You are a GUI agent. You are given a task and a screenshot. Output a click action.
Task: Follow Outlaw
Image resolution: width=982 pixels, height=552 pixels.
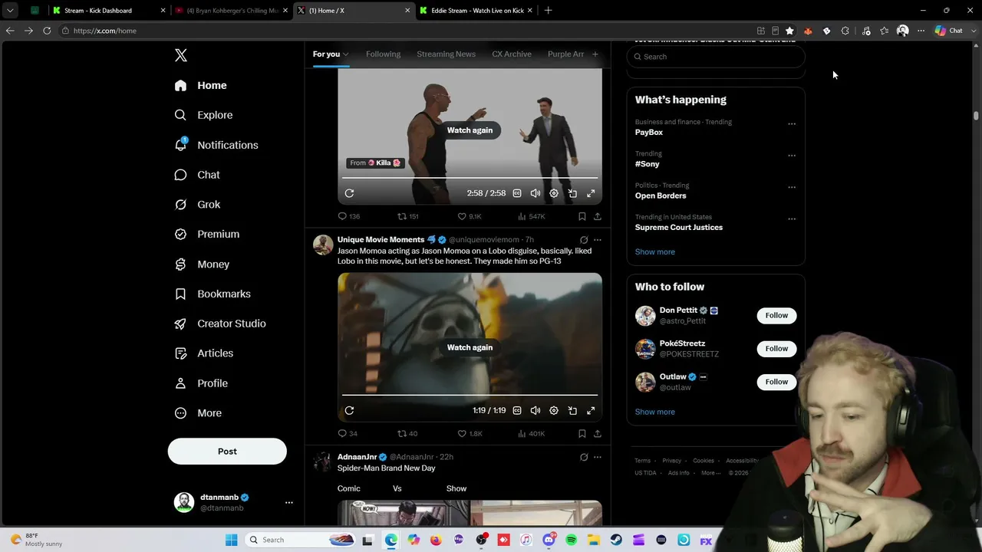click(776, 382)
